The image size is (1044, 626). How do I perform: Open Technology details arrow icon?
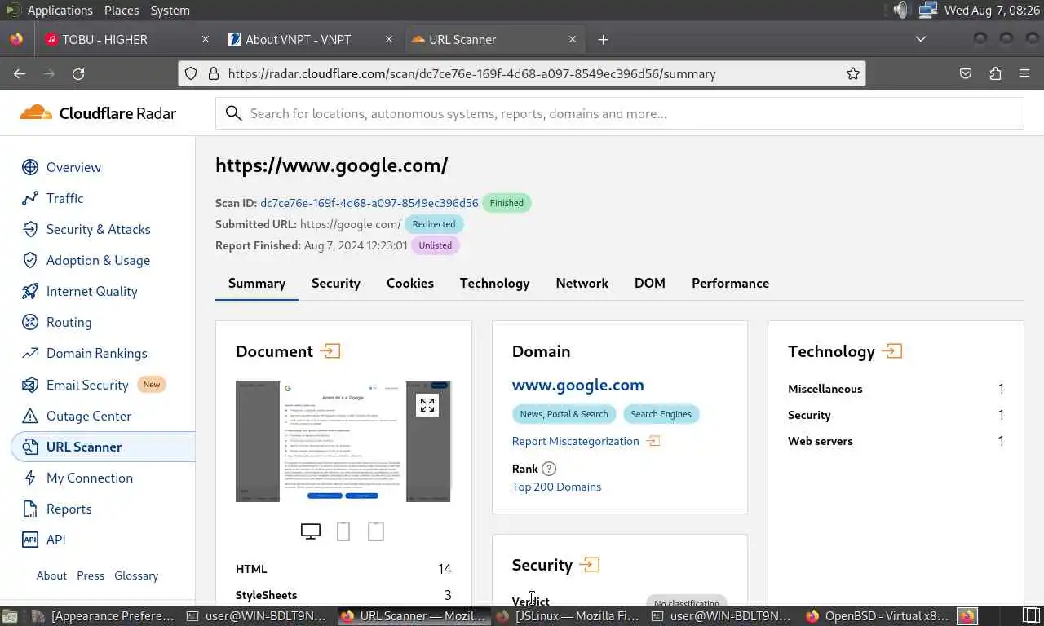892,351
